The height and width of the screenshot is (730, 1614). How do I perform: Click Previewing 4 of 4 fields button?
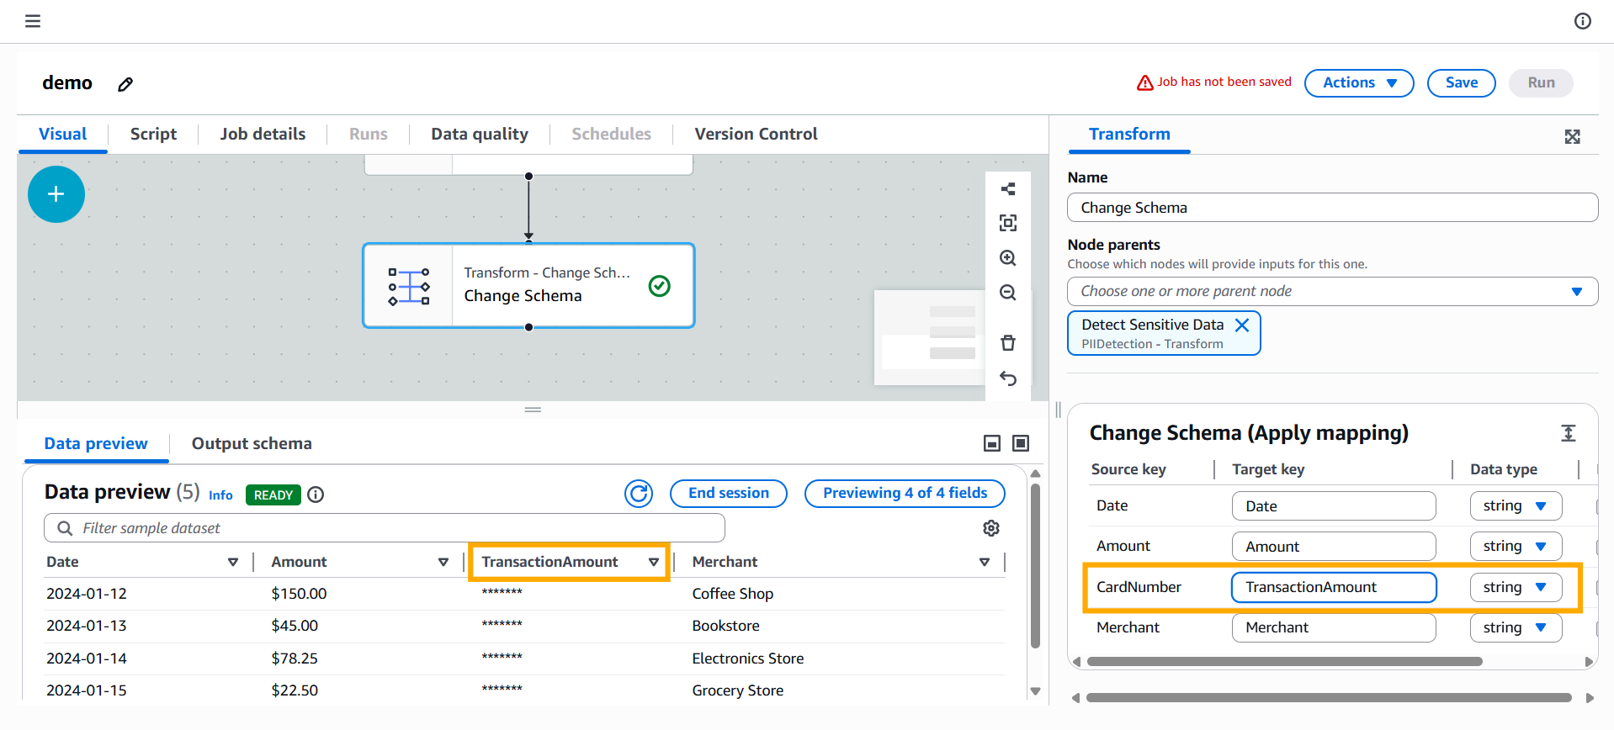[x=905, y=494]
